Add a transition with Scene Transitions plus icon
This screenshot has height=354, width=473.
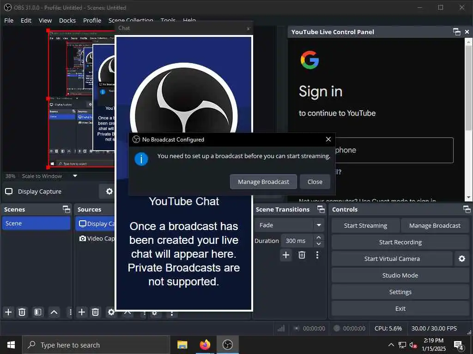point(285,255)
